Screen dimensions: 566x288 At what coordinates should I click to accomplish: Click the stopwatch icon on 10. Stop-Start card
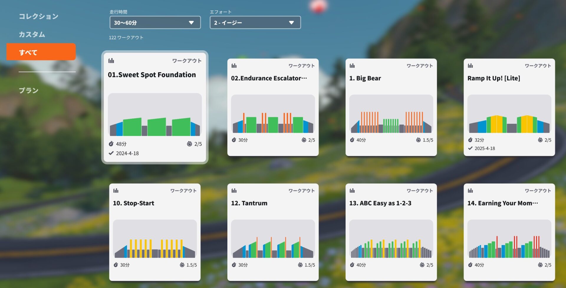116,265
